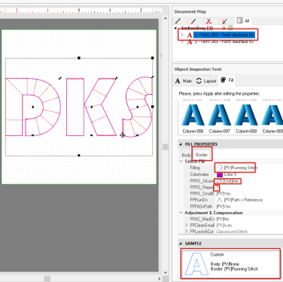The image size is (283, 282).
Task: Click the FPRS_SmallS '[PV]Yes' value
Action: pyautogui.click(x=224, y=193)
